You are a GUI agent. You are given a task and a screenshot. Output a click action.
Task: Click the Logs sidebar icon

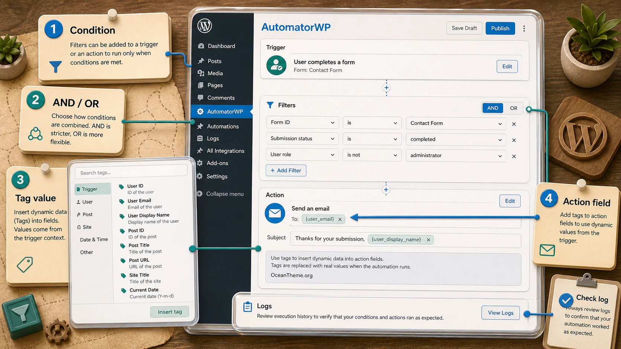coord(200,138)
